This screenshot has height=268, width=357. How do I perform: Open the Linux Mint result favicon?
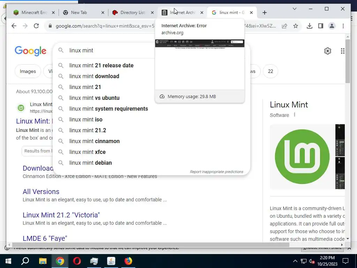[x=21, y=107]
